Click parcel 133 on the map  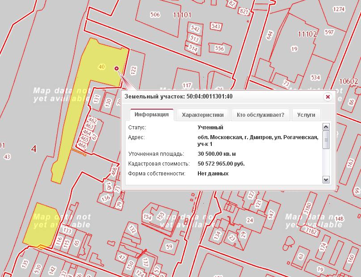[67, 230]
